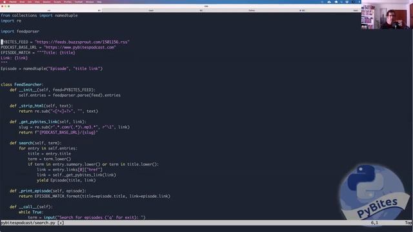413x232 pixels.
Task: Open the Help menu
Action: [x=99, y=2]
